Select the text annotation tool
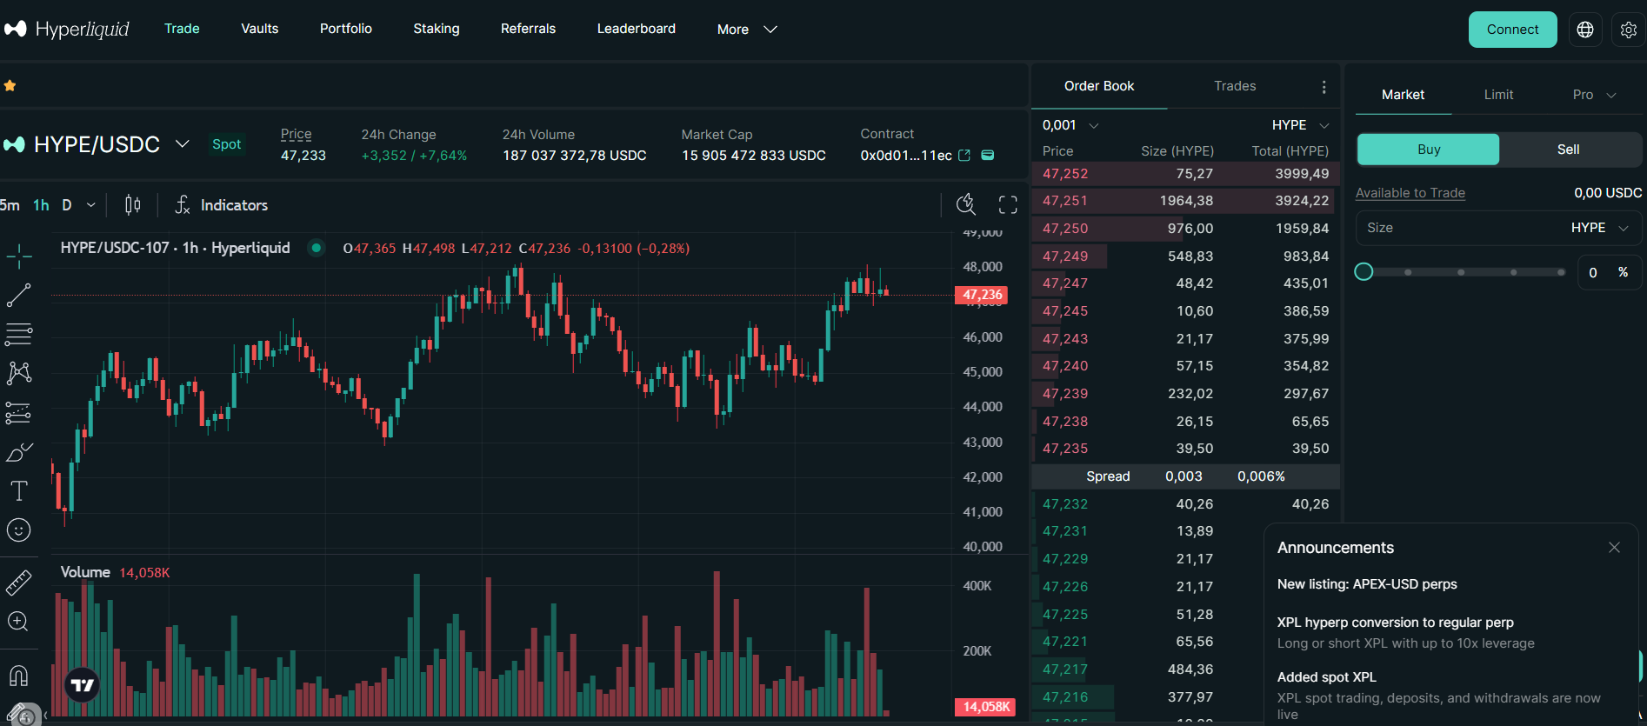Viewport: 1647px width, 726px height. point(18,491)
